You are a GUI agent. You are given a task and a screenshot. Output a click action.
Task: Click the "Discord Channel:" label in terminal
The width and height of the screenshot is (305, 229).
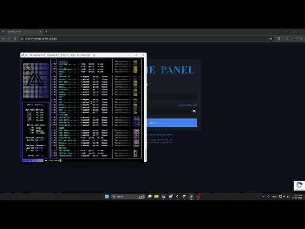pyautogui.click(x=36, y=146)
